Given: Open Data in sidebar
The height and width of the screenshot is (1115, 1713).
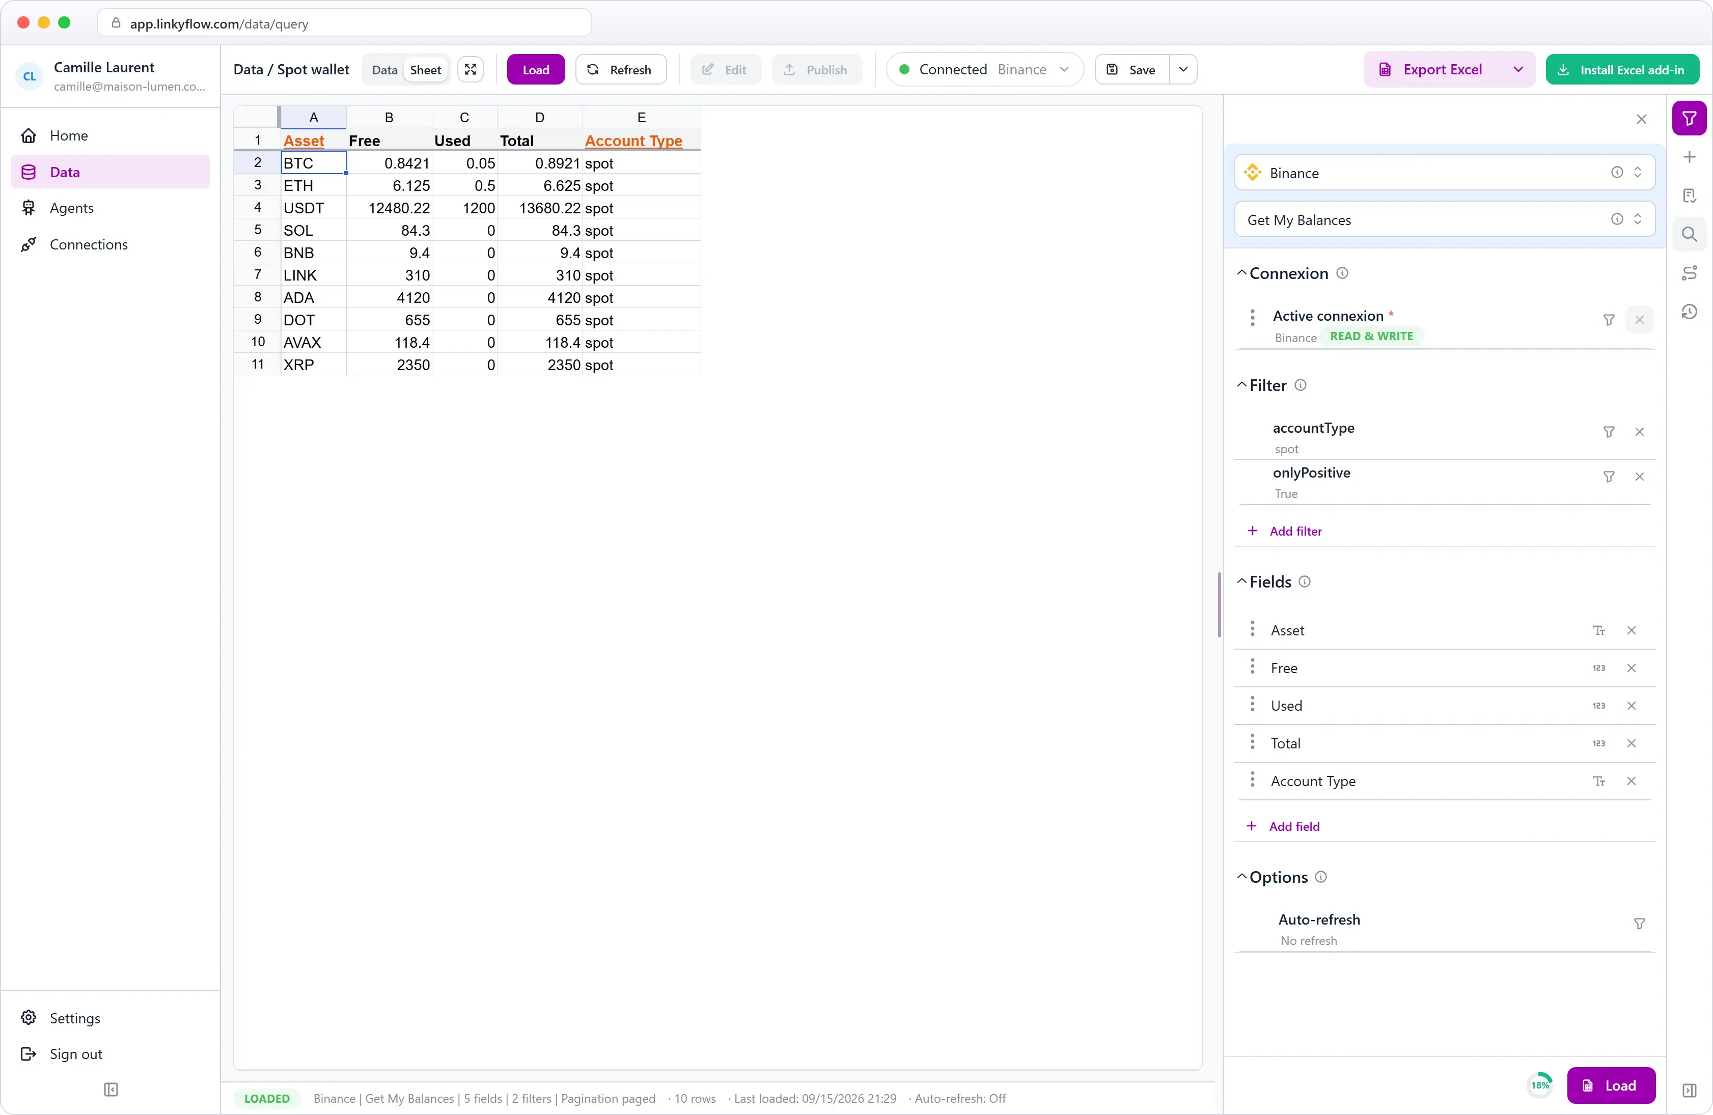Looking at the screenshot, I should (x=110, y=172).
